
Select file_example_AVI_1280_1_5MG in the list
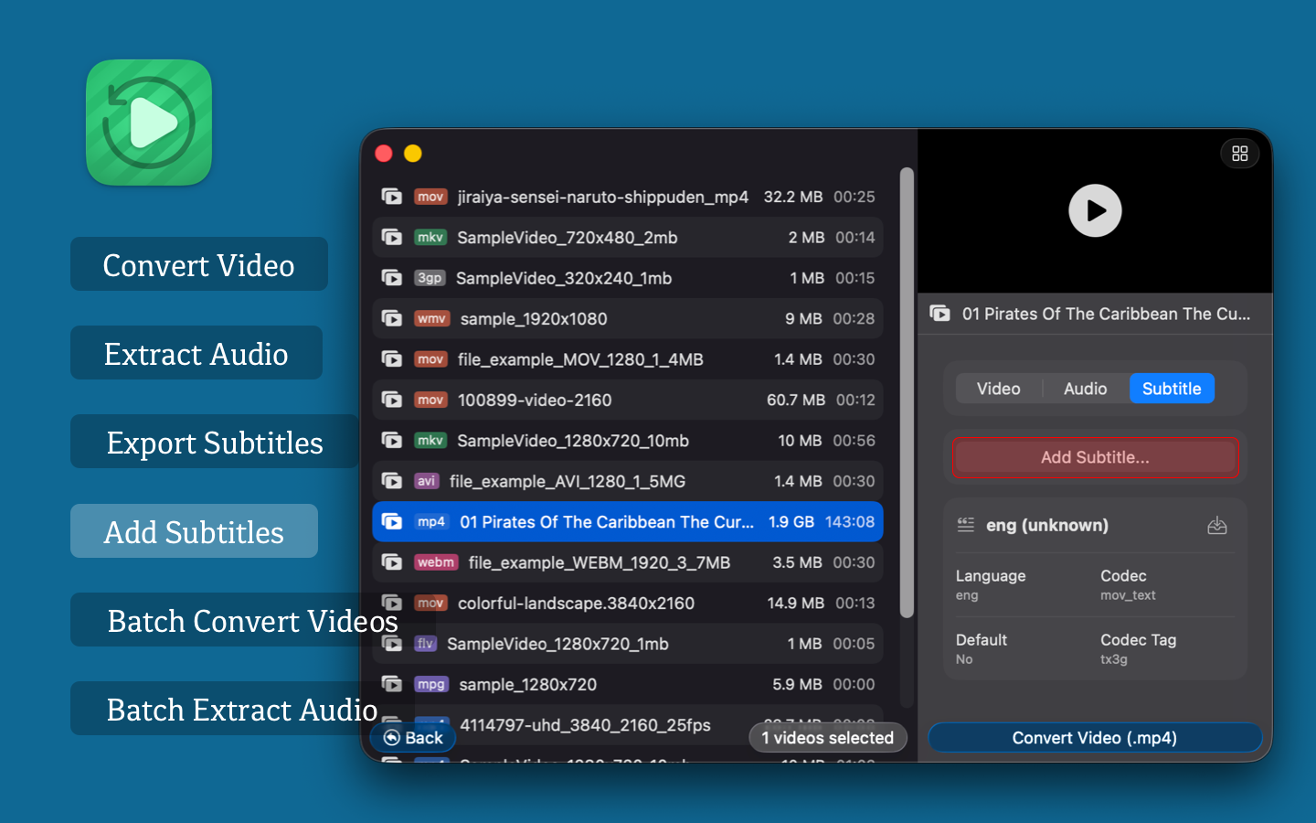coord(627,481)
